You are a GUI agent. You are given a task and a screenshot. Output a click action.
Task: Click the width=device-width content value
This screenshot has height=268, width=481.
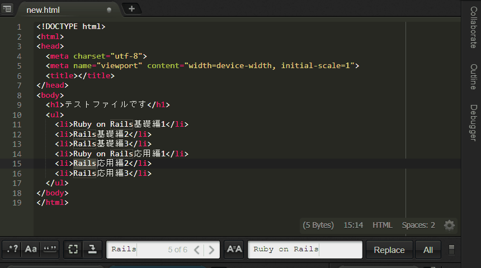tap(230, 66)
